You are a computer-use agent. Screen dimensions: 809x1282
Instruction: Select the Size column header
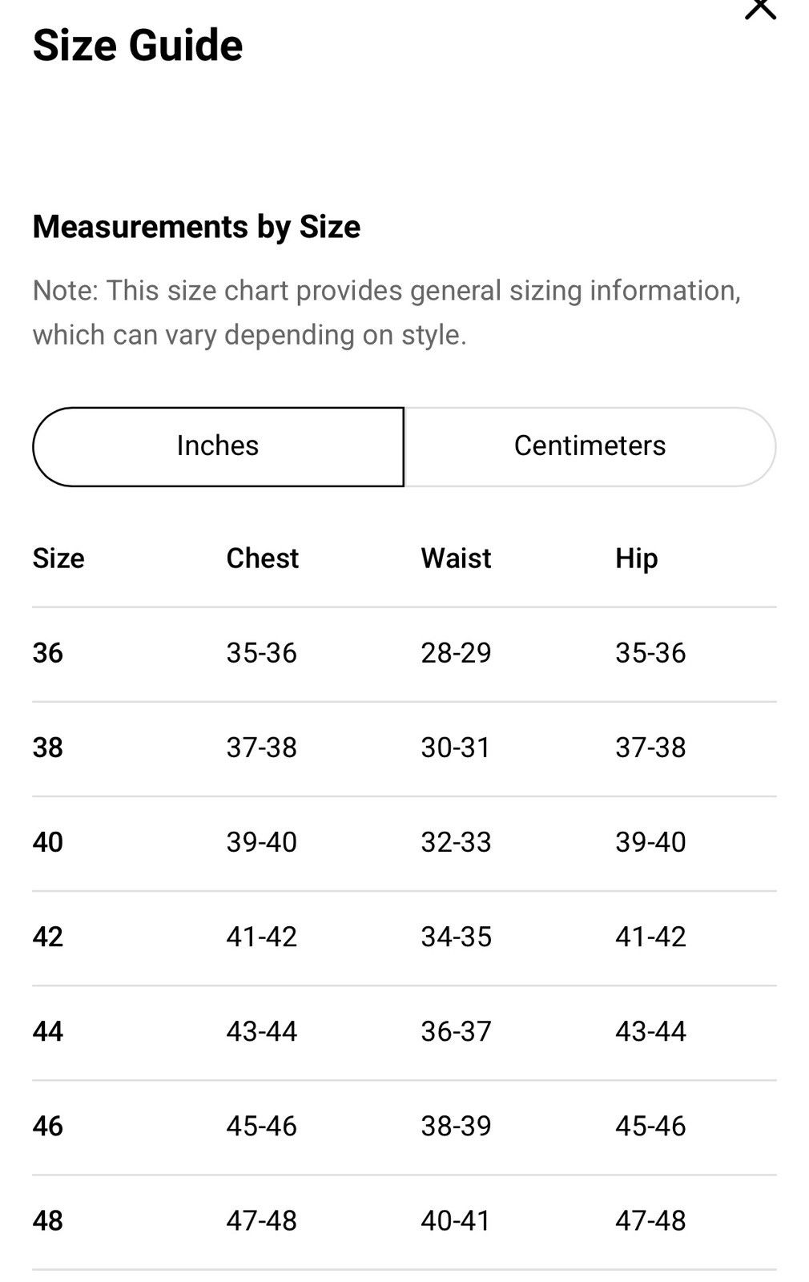(x=58, y=558)
